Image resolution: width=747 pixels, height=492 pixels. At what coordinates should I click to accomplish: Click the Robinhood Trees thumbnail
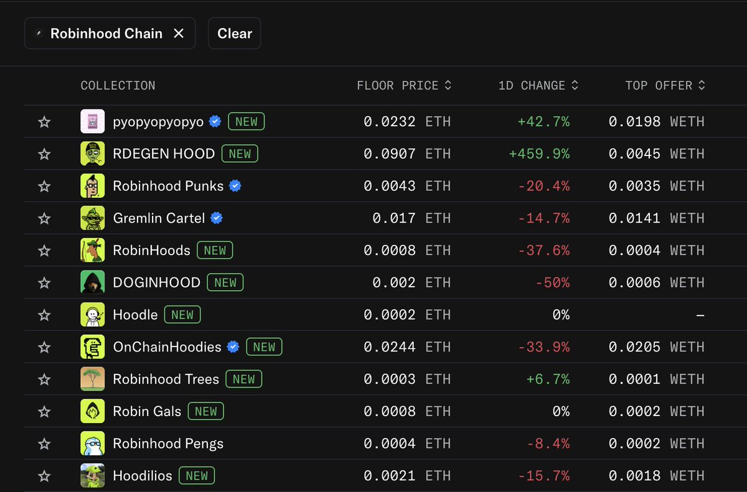tap(92, 379)
